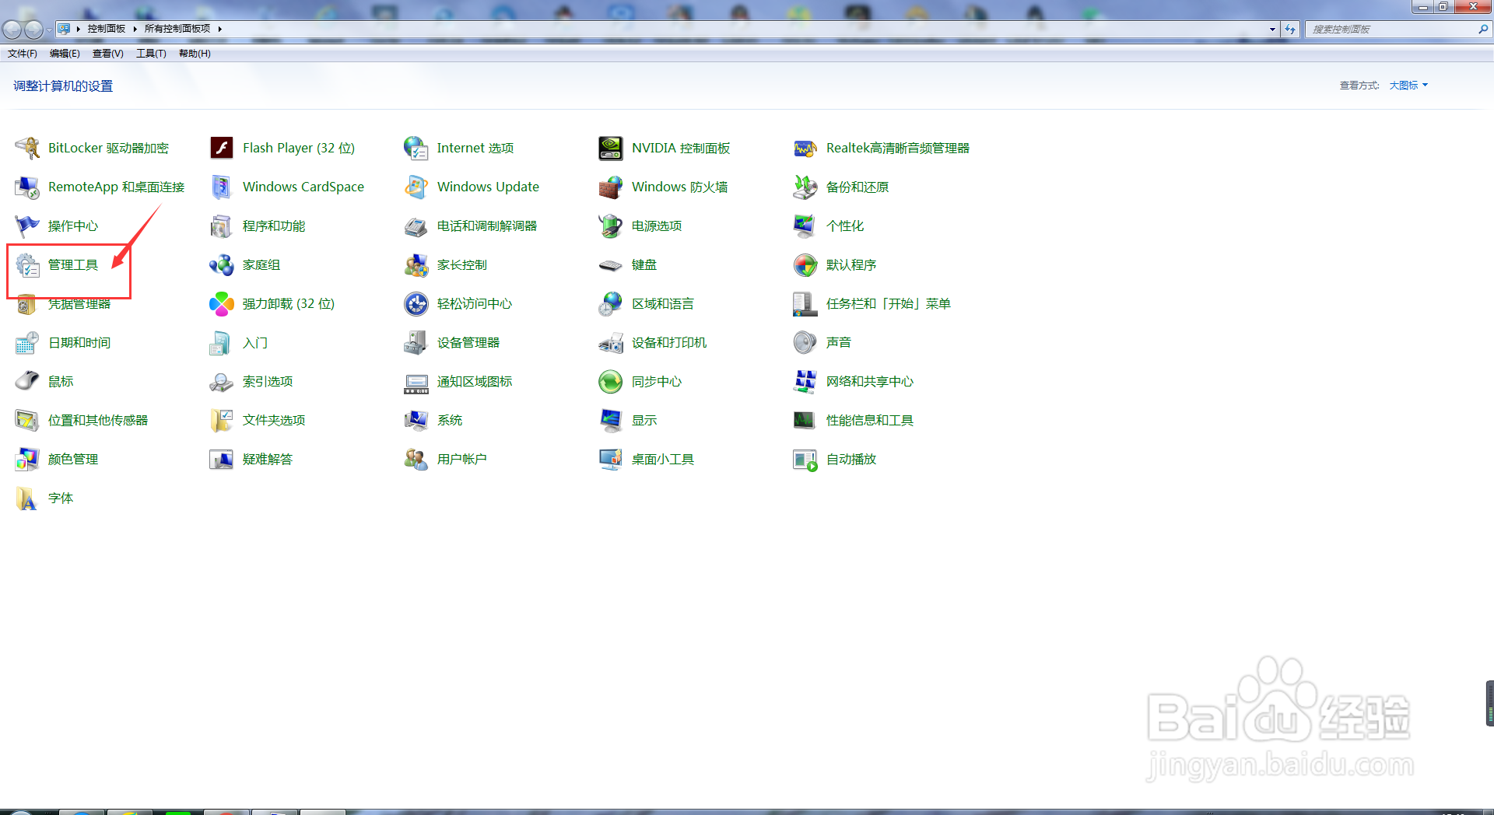Open 系统 link
Image resolution: width=1494 pixels, height=815 pixels.
point(450,420)
